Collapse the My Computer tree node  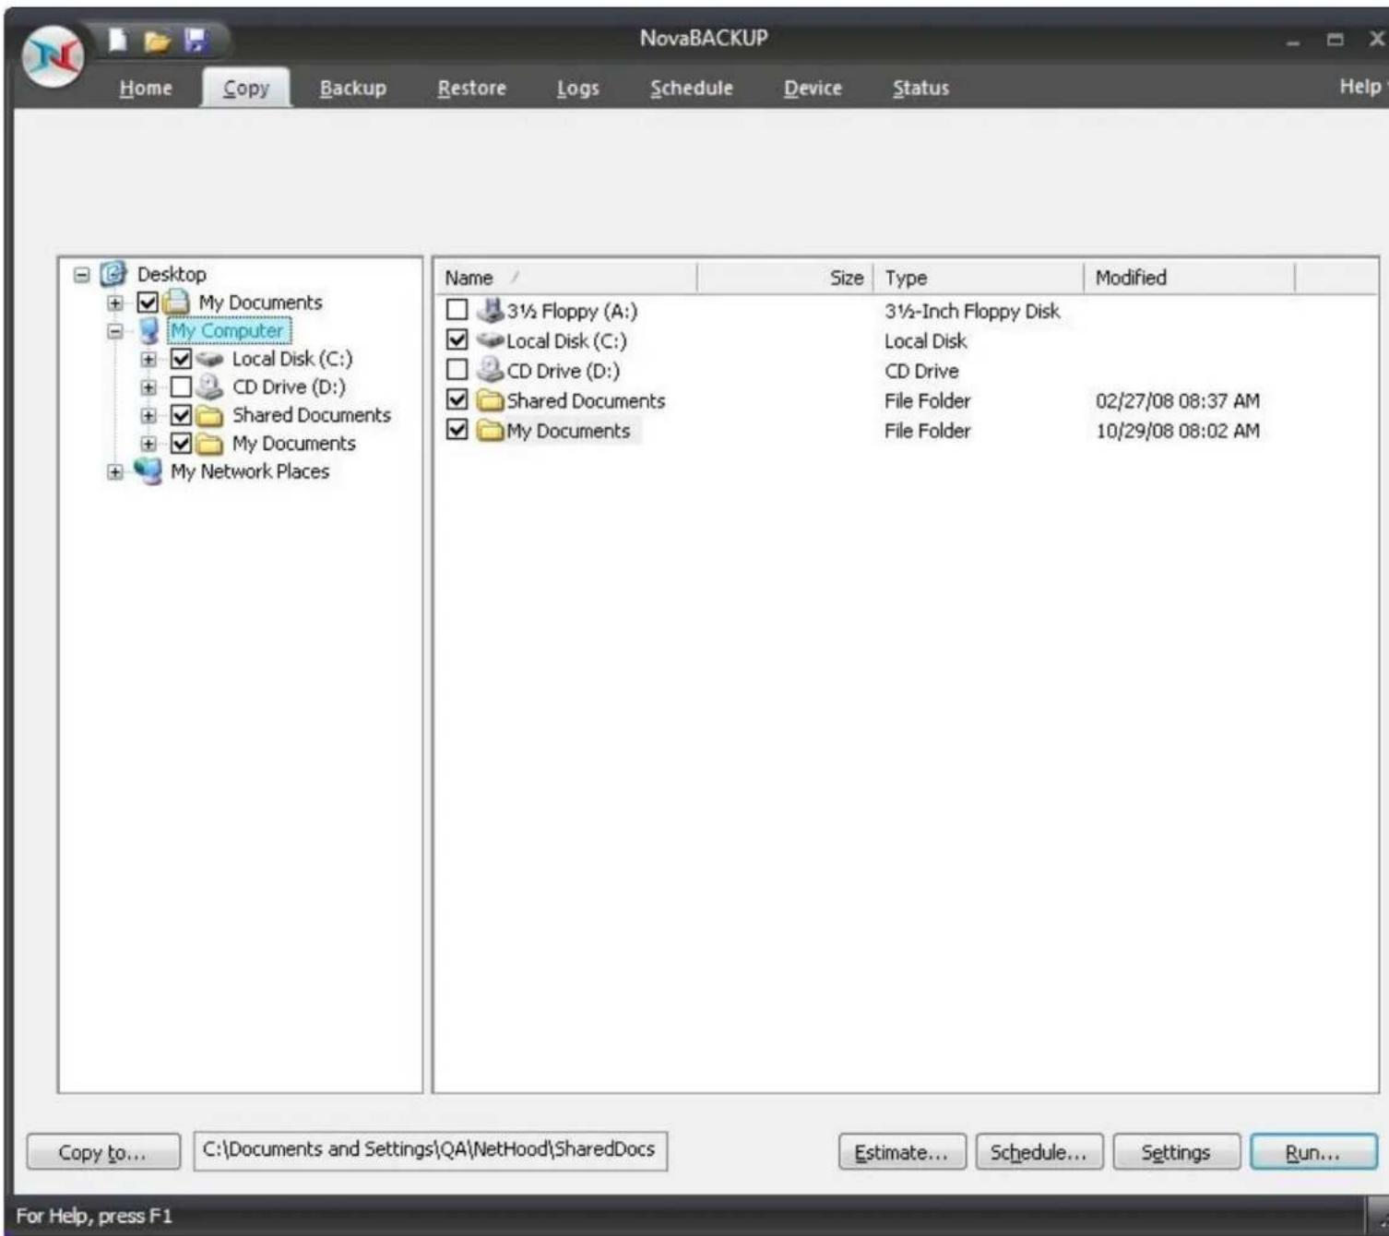click(115, 331)
